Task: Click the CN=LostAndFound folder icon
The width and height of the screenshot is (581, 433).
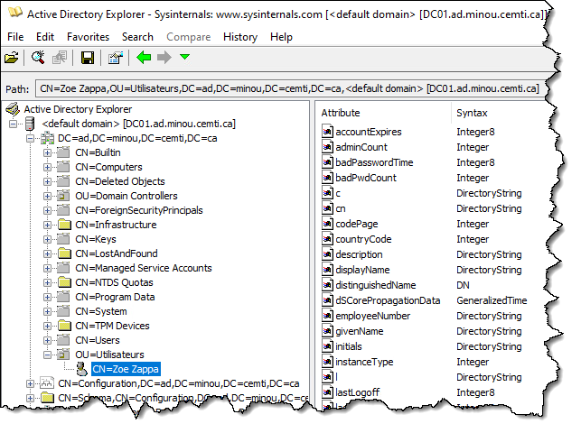Action: (x=64, y=253)
